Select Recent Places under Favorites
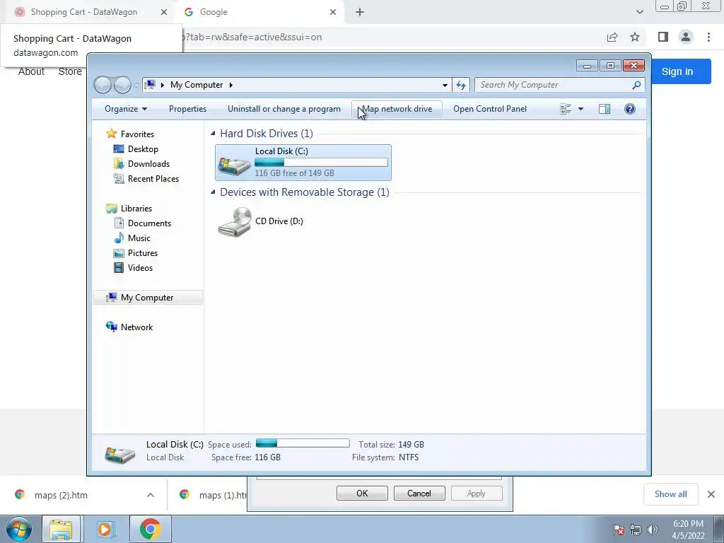 pyautogui.click(x=153, y=178)
